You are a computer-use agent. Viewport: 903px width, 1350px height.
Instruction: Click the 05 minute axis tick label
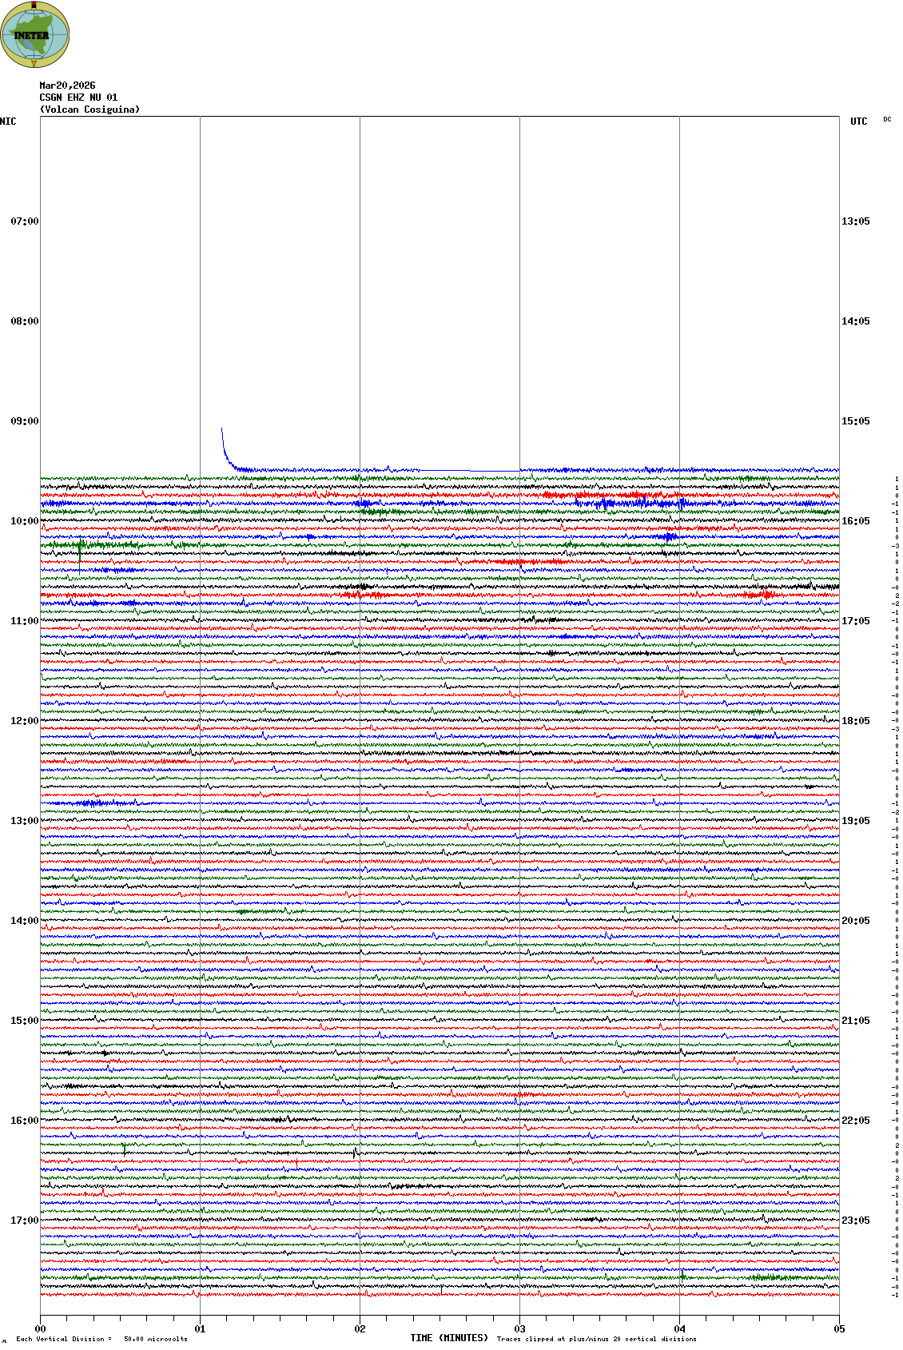click(839, 1329)
